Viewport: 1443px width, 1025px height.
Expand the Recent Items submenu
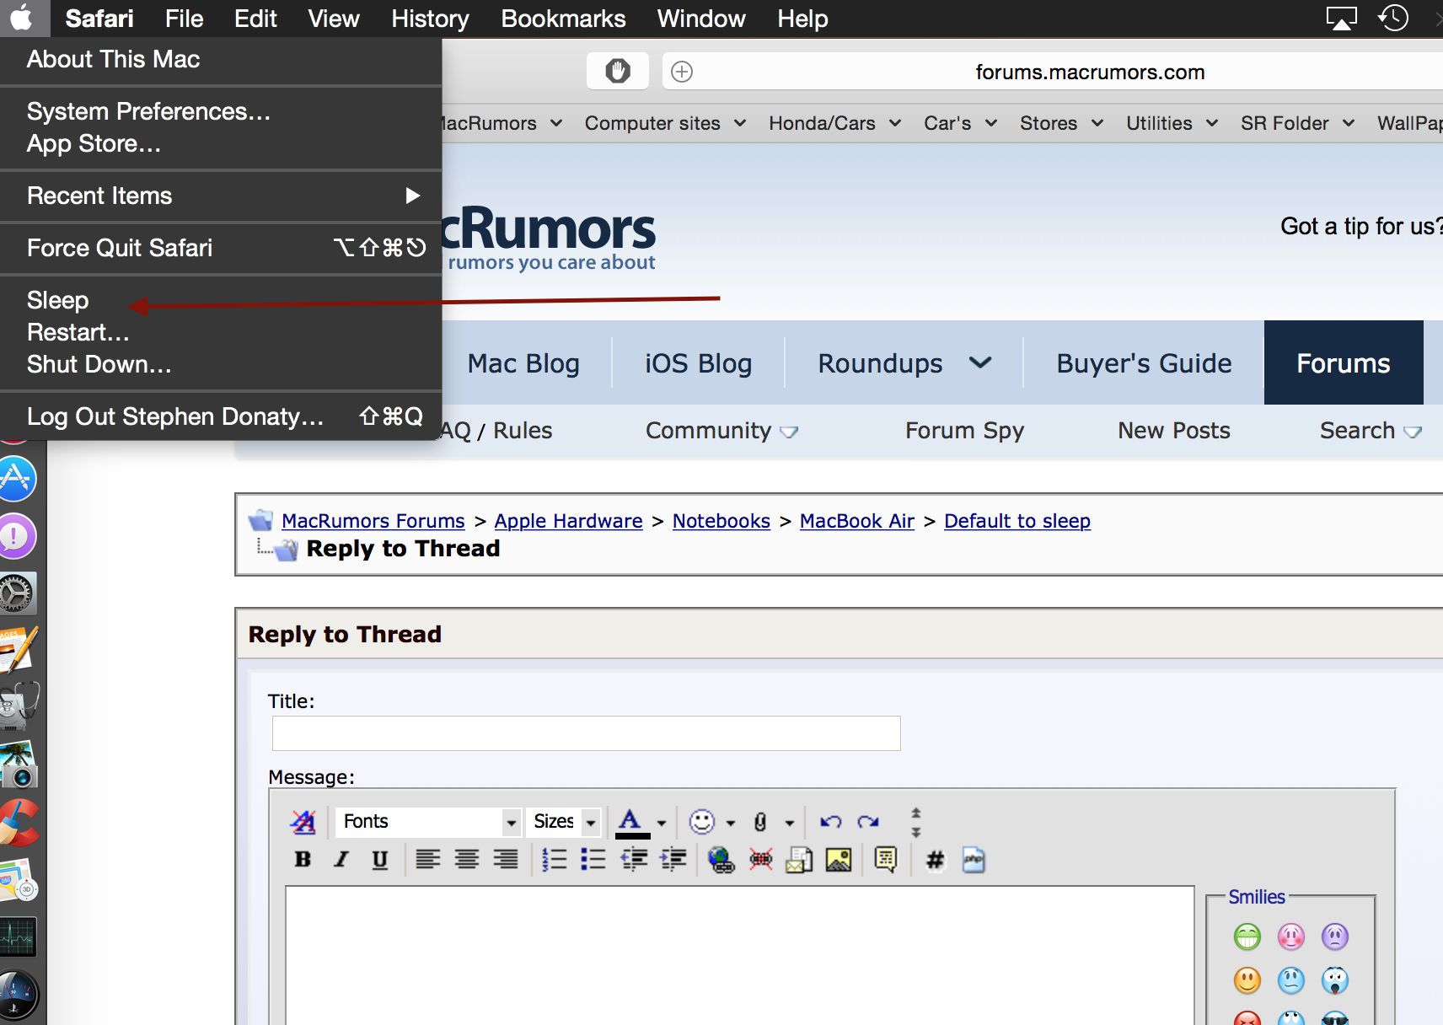pos(221,196)
